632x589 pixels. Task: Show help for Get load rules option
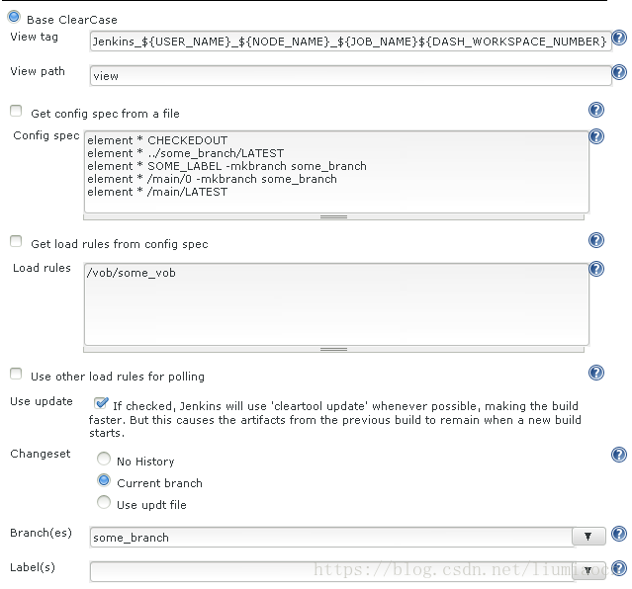[x=596, y=240]
